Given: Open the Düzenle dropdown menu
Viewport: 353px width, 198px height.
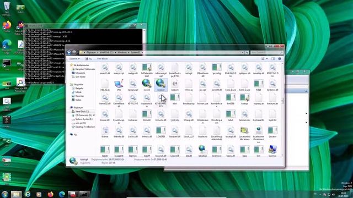Looking at the screenshot, I should coord(74,59).
